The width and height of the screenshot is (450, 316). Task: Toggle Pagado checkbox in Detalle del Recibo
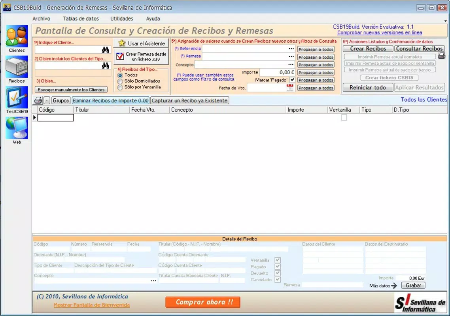pos(278,267)
